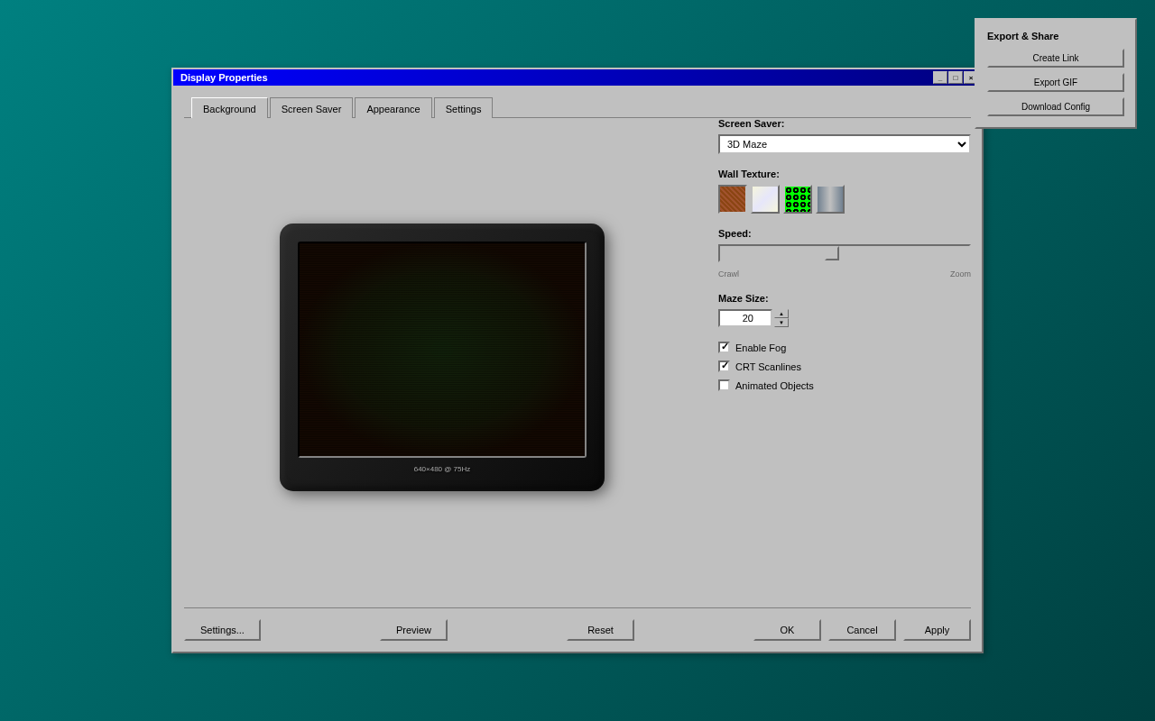The image size is (1155, 721).
Task: Pick the green circle-pattern wall texture
Action: tap(798, 199)
